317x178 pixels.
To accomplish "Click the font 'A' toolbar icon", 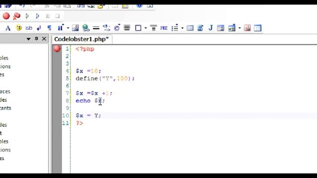I will tap(8, 28).
